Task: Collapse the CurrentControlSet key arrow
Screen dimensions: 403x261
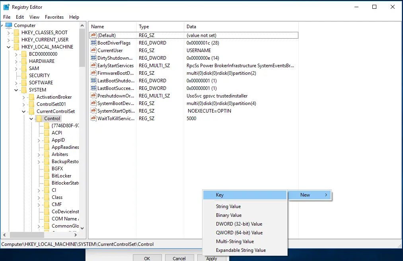Action: [23, 111]
